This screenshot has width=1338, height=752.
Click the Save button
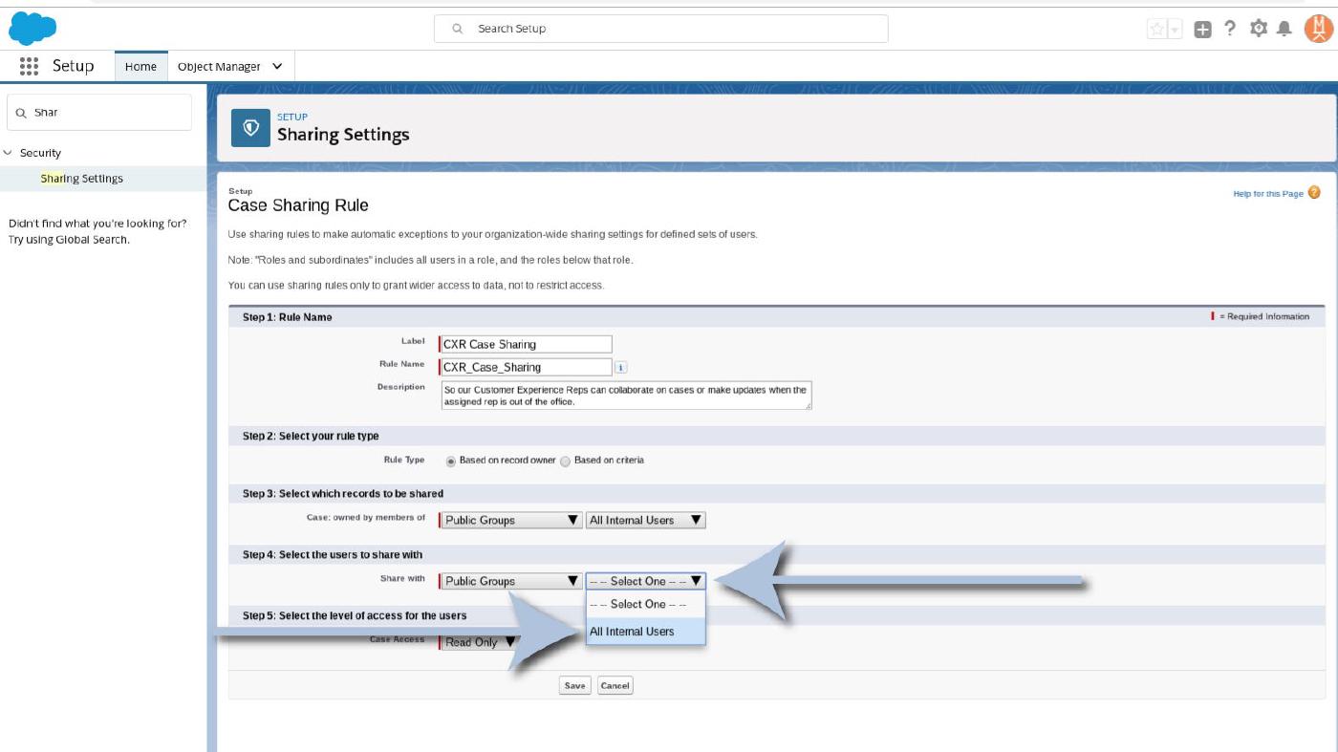tap(574, 685)
